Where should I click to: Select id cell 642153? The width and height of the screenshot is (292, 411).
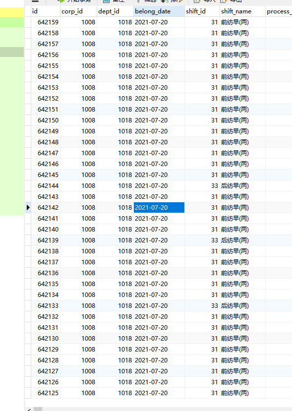[x=46, y=88]
